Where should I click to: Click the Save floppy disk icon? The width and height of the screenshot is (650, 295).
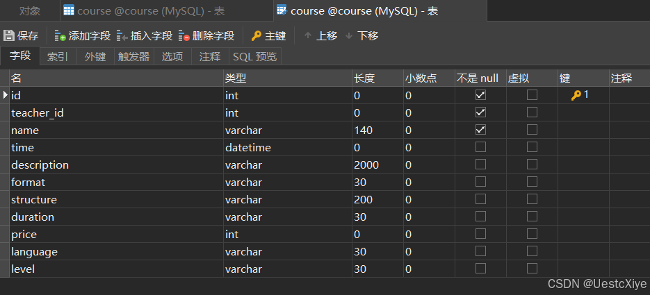point(9,35)
